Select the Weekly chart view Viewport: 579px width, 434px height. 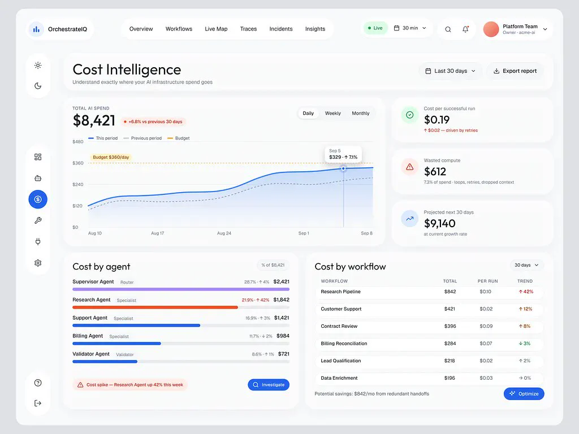(x=332, y=113)
